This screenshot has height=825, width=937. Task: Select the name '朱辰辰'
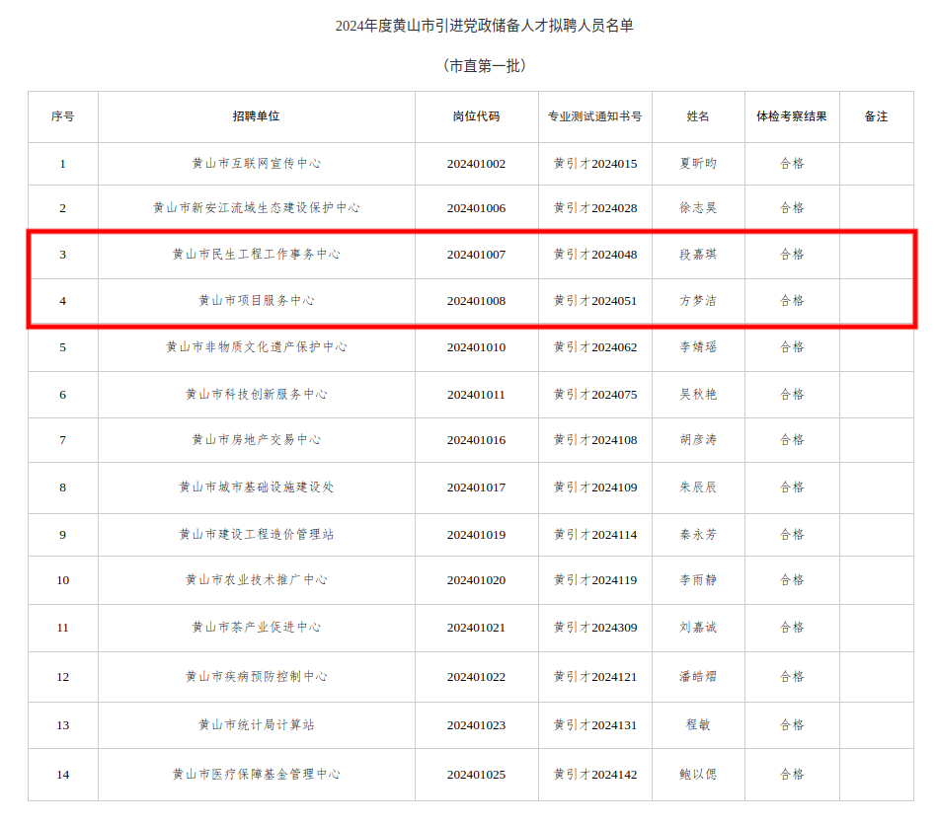[698, 487]
